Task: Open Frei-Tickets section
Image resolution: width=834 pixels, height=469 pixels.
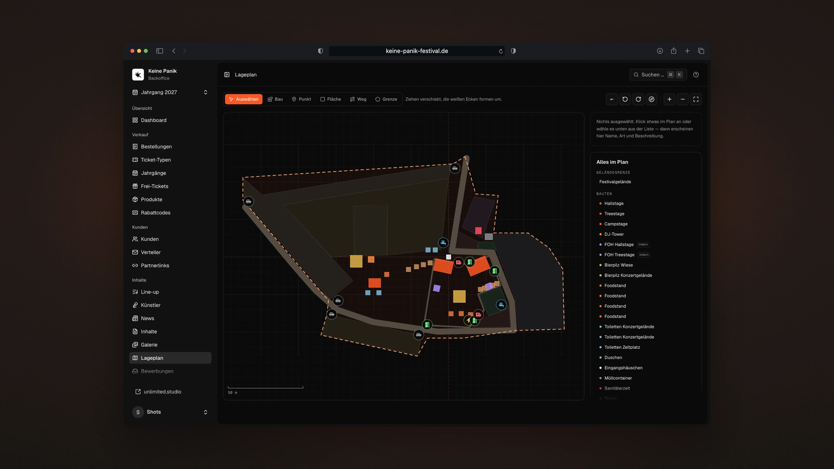Action: (x=170, y=186)
